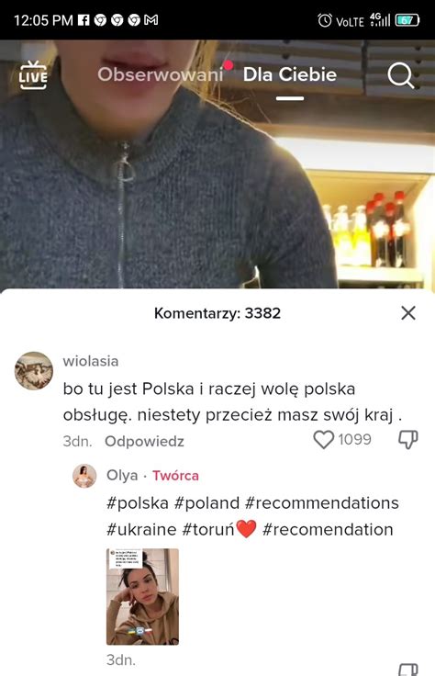Dislike wiolasia's comment with thumbs down
The image size is (435, 676).
(x=407, y=440)
